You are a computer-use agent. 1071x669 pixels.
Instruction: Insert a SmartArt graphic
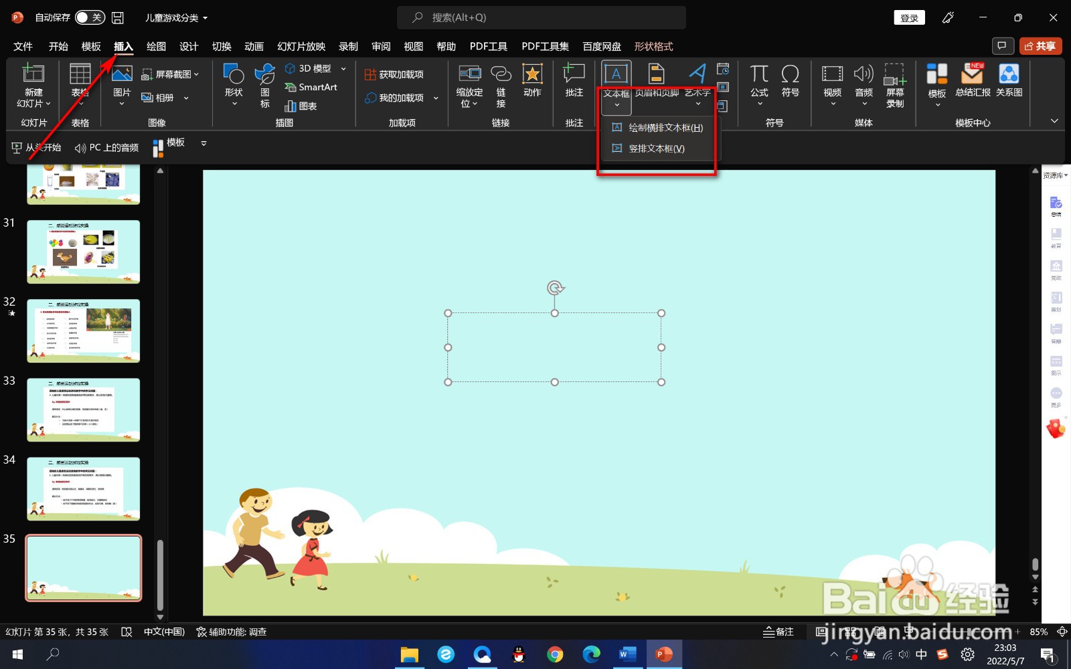pos(311,87)
